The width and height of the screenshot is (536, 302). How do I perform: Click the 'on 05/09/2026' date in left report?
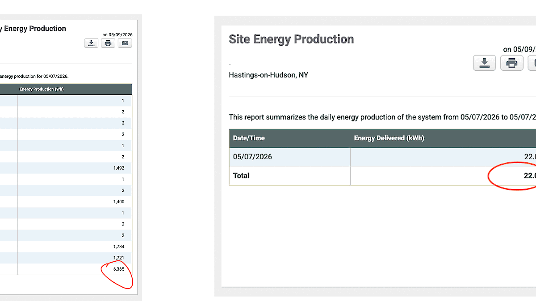pyautogui.click(x=117, y=34)
